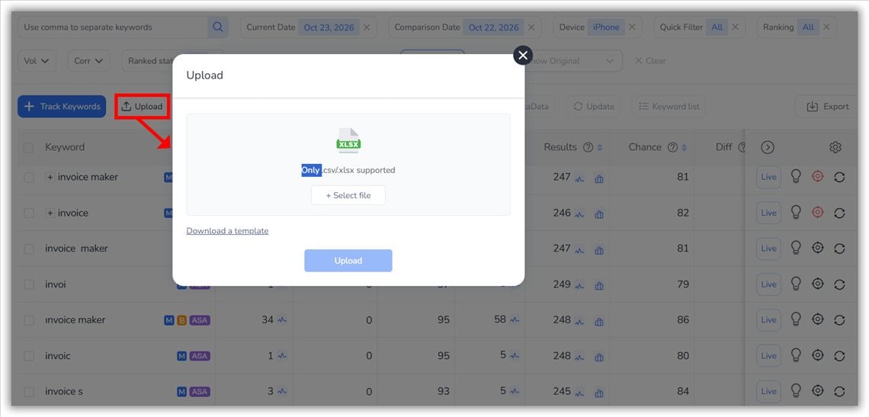Click the ASA badge on invoic row
The width and height of the screenshot is (869, 417).
point(200,356)
